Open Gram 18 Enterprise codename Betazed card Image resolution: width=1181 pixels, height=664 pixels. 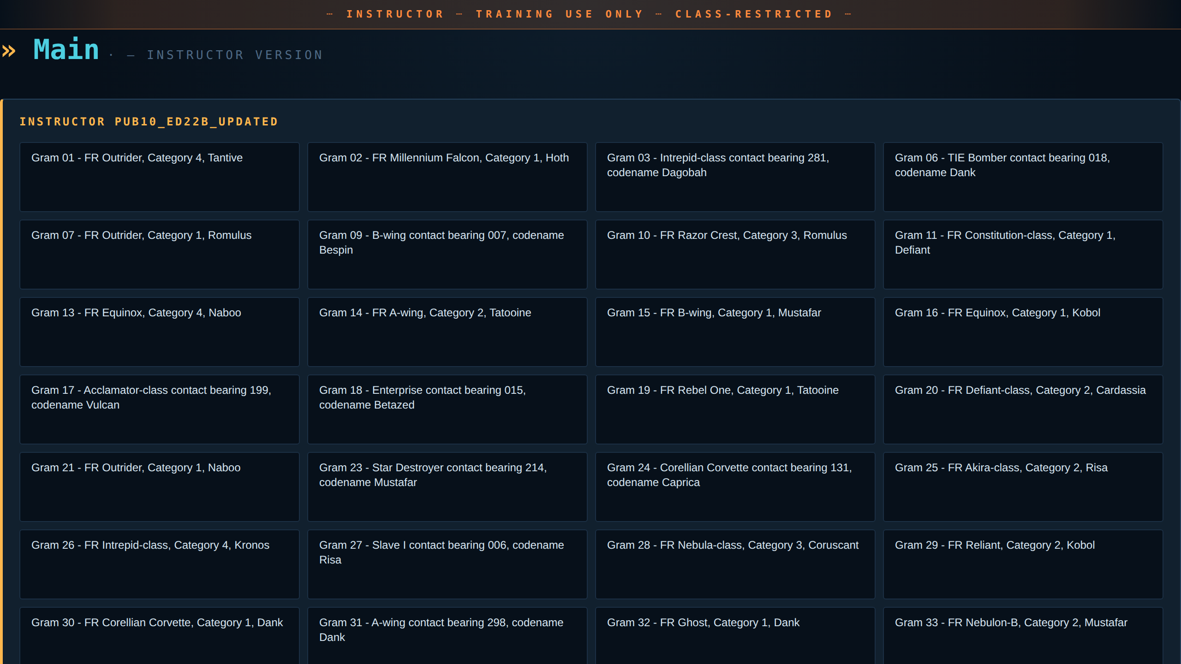pyautogui.click(x=447, y=409)
